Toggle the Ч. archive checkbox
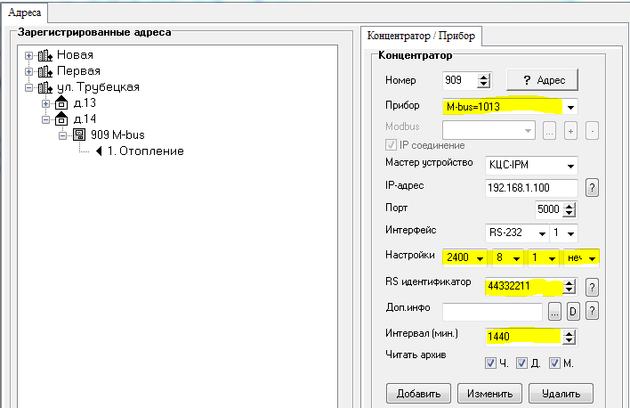 click(490, 363)
